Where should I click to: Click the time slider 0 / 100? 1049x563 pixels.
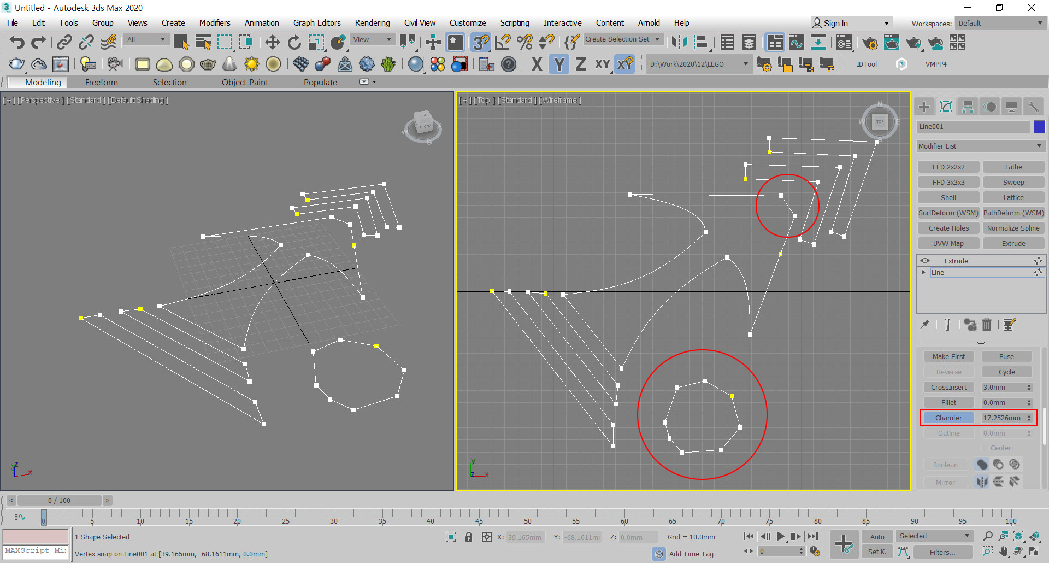[x=59, y=500]
